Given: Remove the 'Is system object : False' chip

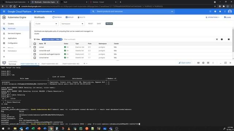Looking at the screenshot, I should (x=61, y=39).
